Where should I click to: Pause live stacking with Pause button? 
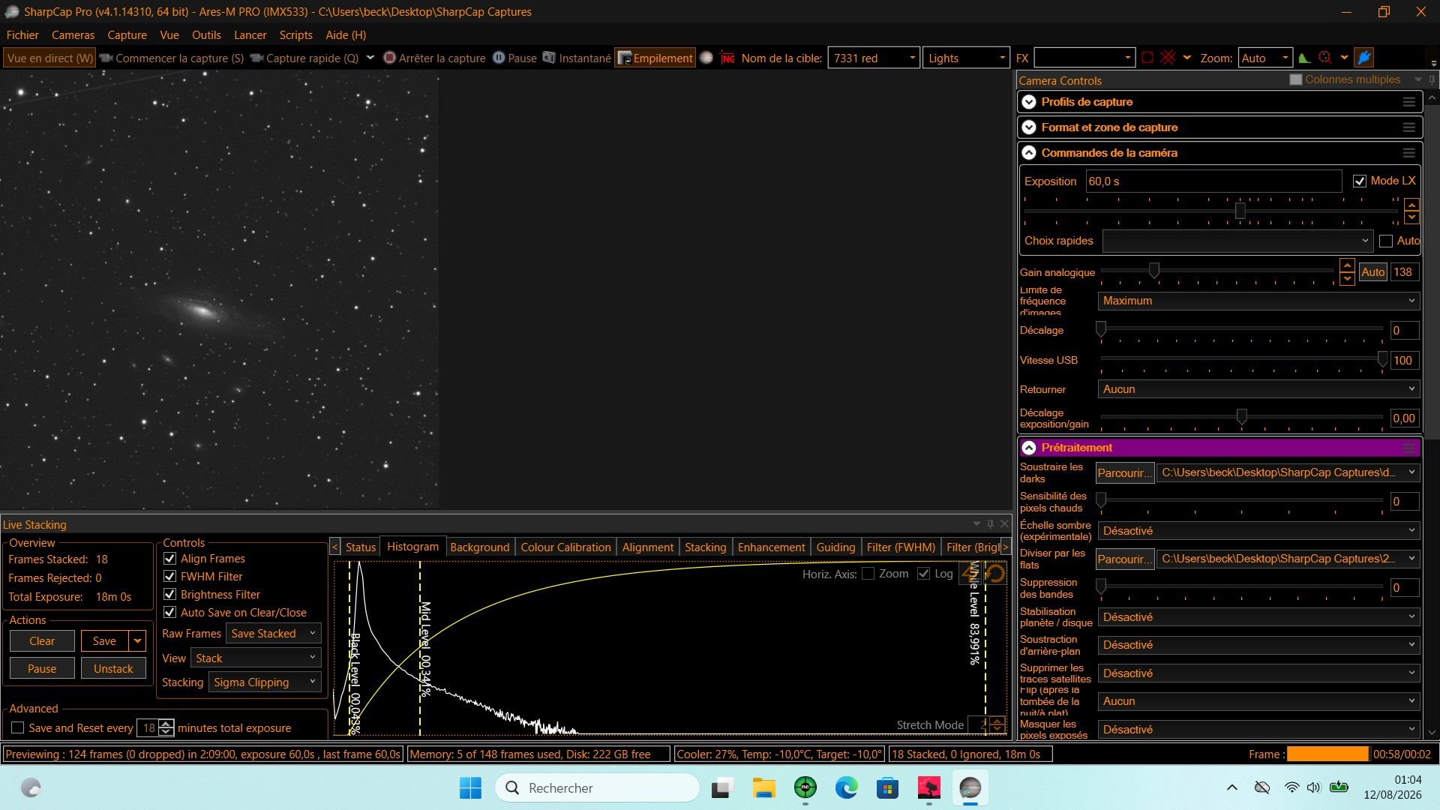(42, 668)
